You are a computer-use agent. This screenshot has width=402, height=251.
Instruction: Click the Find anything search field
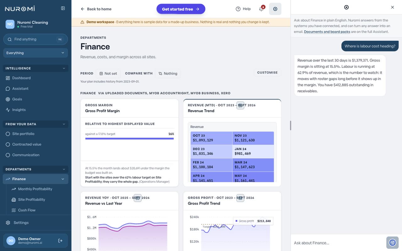tap(35, 39)
